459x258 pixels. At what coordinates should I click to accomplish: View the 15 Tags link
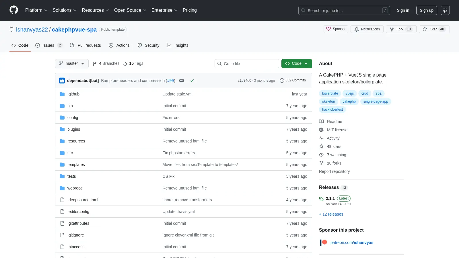pos(133,64)
